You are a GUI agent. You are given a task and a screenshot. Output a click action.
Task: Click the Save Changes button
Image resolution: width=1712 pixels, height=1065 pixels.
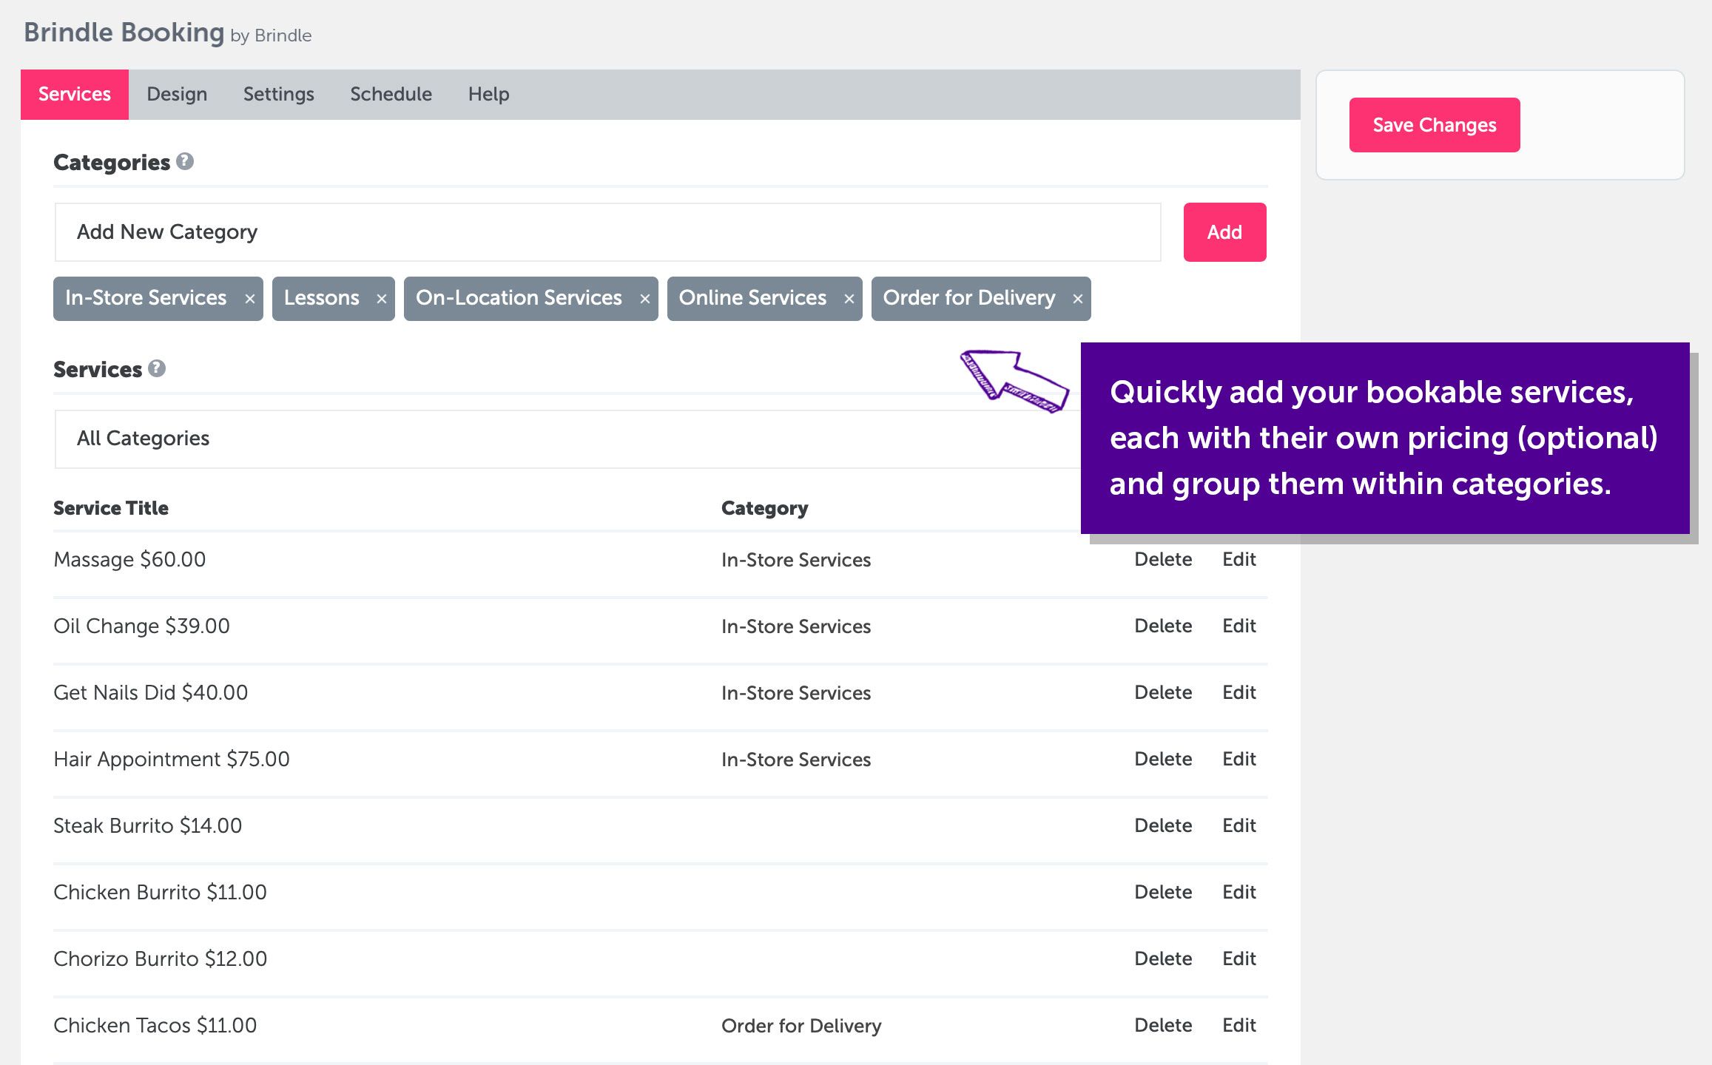(x=1435, y=125)
